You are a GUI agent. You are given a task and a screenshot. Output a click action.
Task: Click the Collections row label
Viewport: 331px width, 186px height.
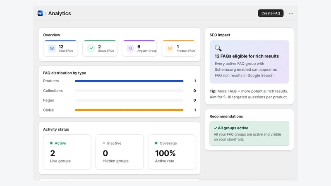53,91
